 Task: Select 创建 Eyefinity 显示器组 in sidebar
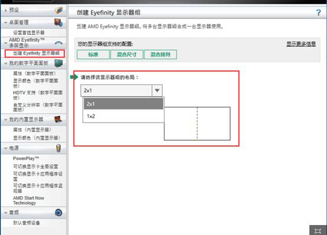coord(36,53)
